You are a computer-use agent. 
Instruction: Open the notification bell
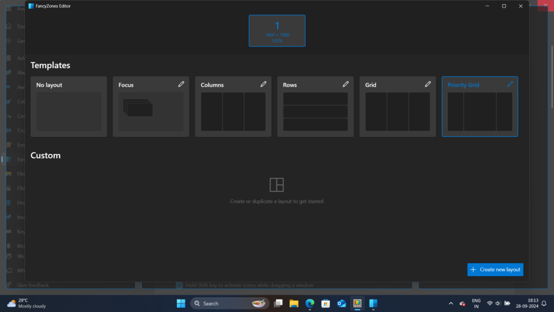coord(544,303)
